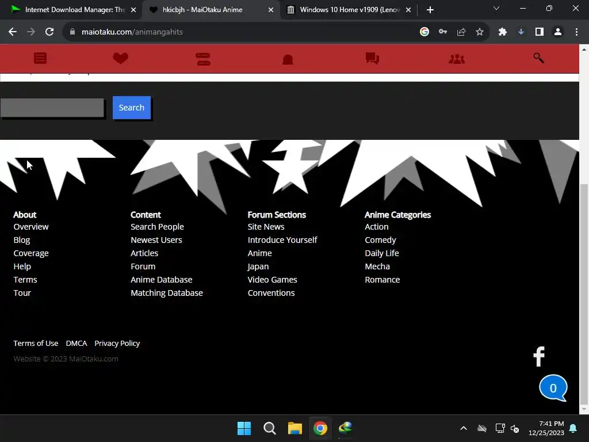The image size is (589, 442).
Task: Open the Privacy Policy link
Action: coord(117,344)
